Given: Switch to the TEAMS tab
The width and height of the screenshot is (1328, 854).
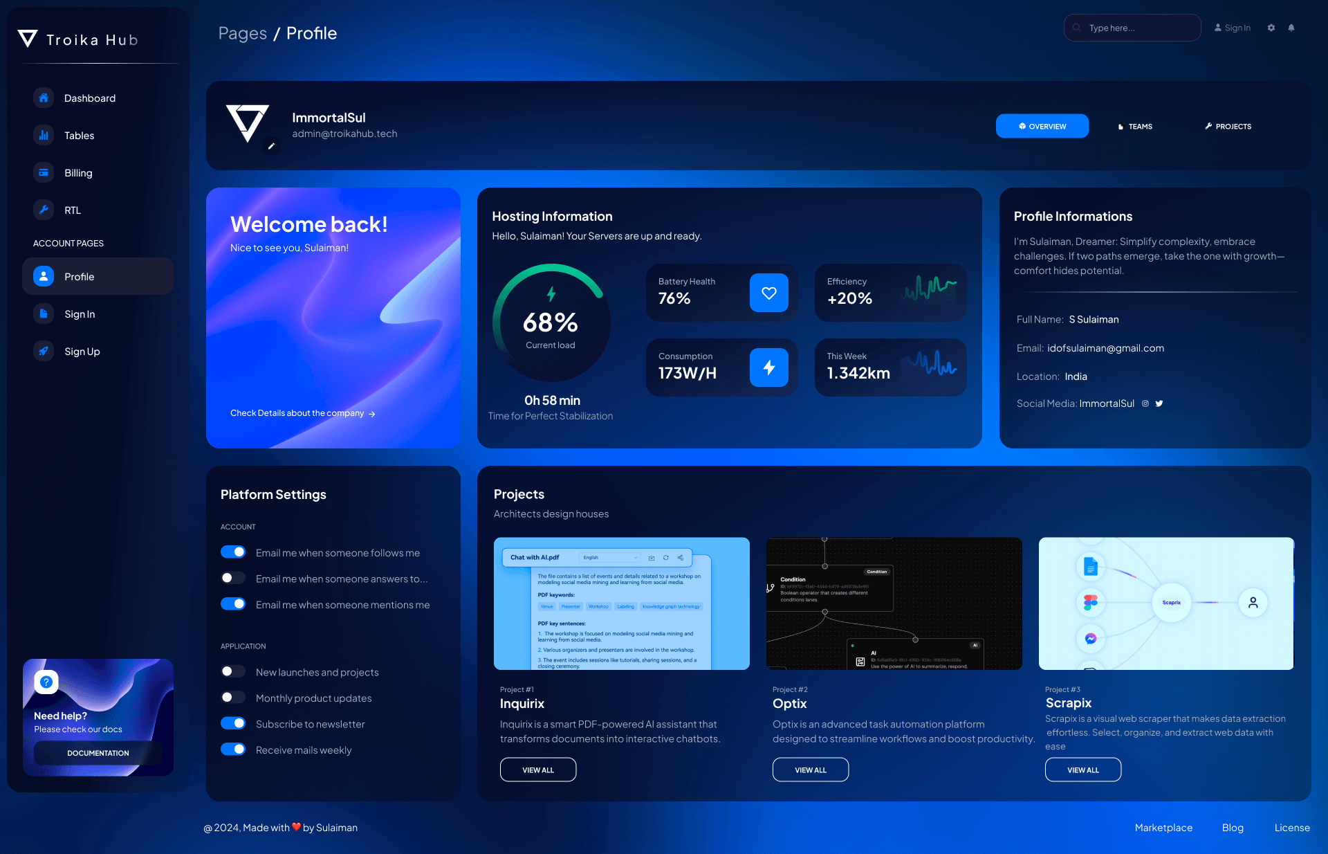Looking at the screenshot, I should pyautogui.click(x=1134, y=126).
